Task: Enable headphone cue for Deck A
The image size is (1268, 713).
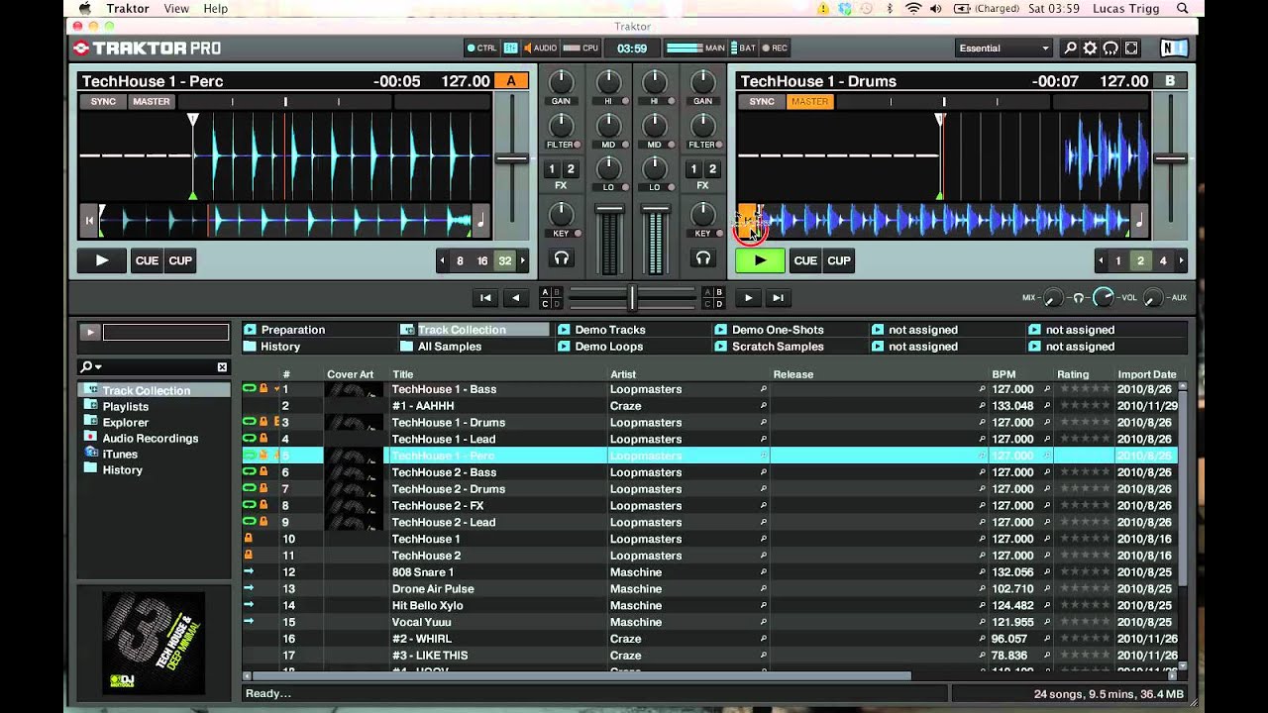Action: (562, 258)
